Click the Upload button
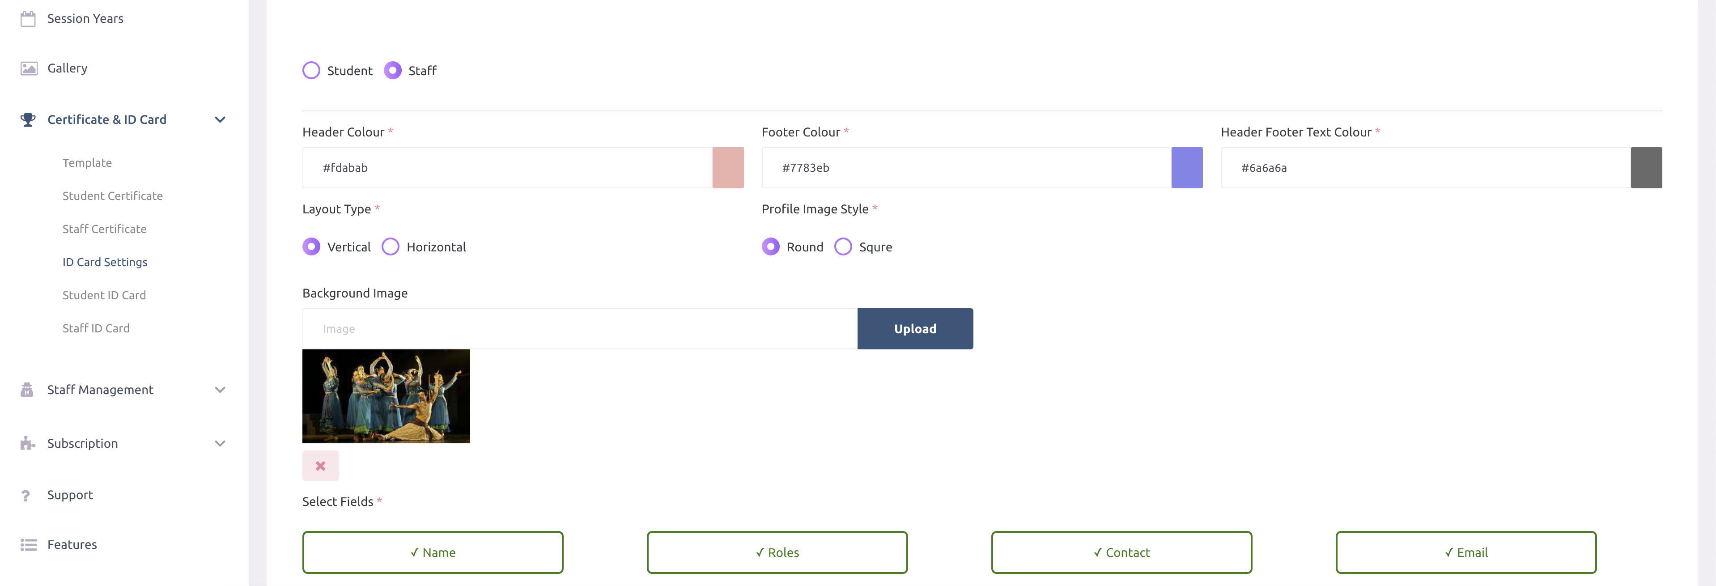 tap(915, 328)
